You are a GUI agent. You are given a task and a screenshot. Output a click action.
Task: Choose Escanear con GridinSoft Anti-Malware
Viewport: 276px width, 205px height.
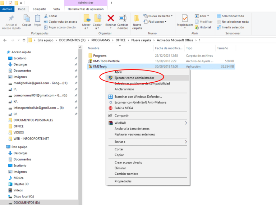(147, 102)
